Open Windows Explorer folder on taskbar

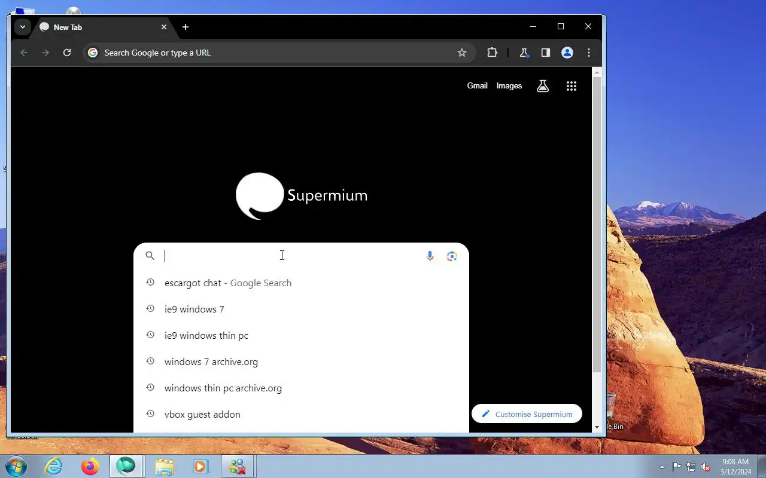(x=165, y=466)
